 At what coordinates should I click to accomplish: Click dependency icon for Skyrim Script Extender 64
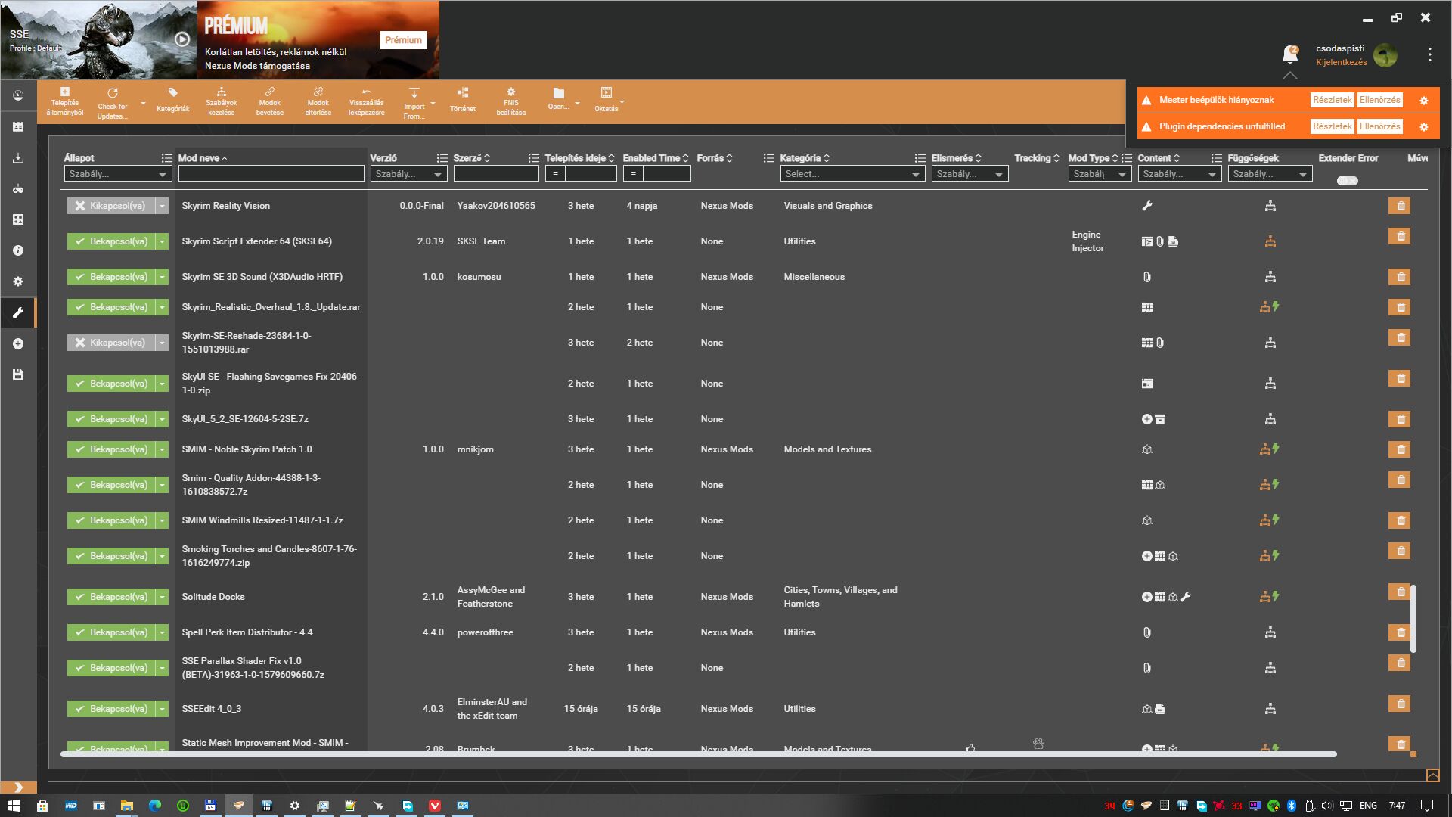[x=1270, y=241]
